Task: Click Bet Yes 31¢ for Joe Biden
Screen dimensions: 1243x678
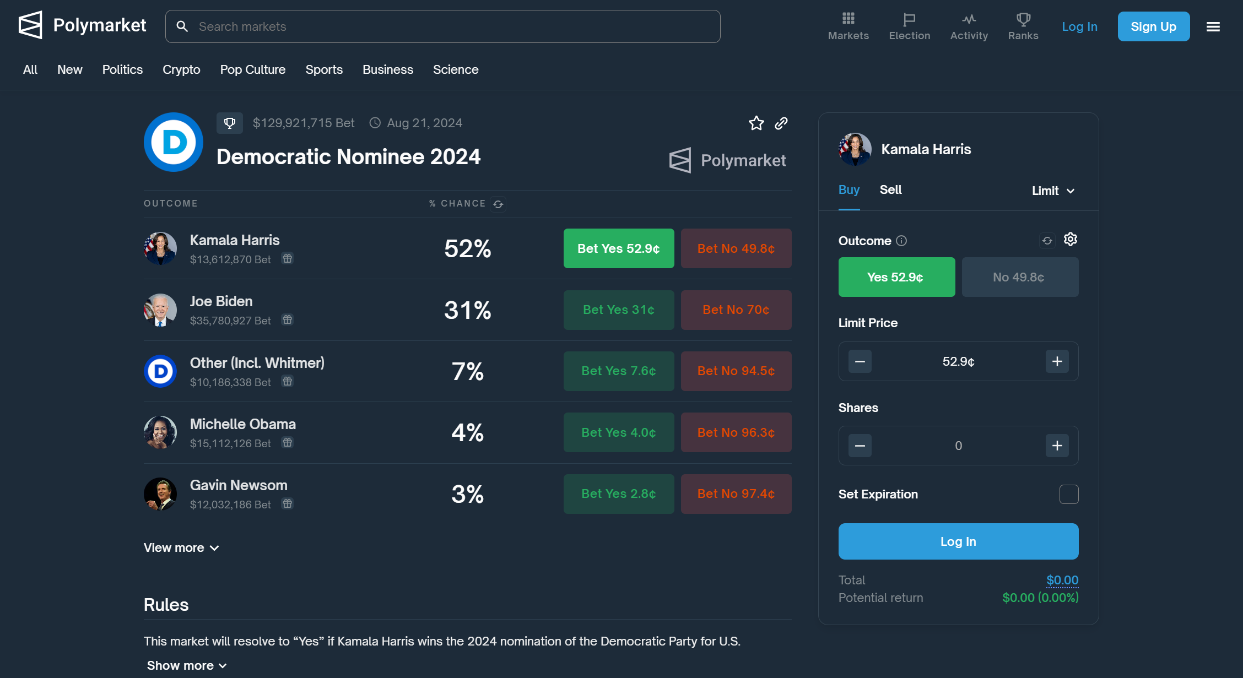Action: pyautogui.click(x=619, y=310)
